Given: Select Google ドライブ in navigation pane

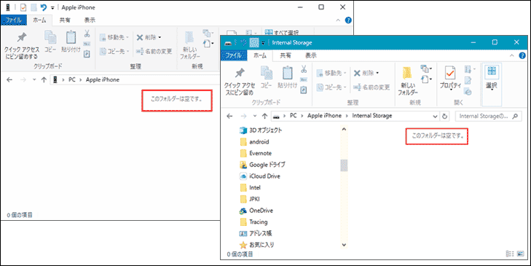Looking at the screenshot, I should pos(262,165).
